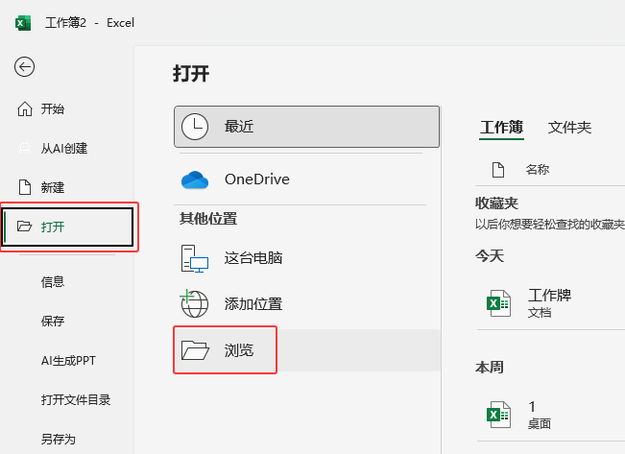Click the Excel logo icon in the title bar
Image resolution: width=625 pixels, height=454 pixels.
pos(23,23)
